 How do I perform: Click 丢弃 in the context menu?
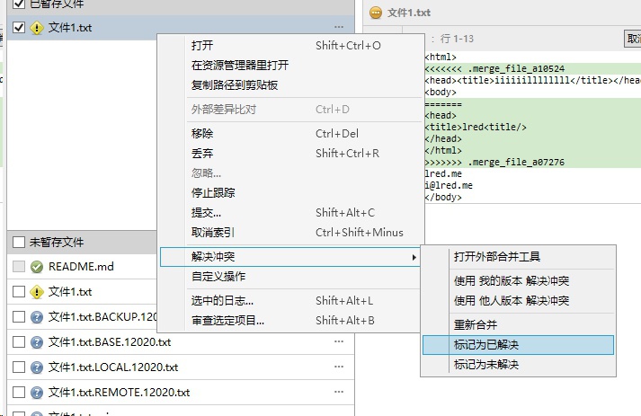(202, 154)
